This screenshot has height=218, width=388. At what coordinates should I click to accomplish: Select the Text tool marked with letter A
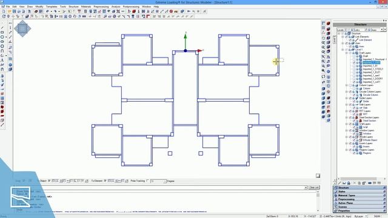[2, 60]
